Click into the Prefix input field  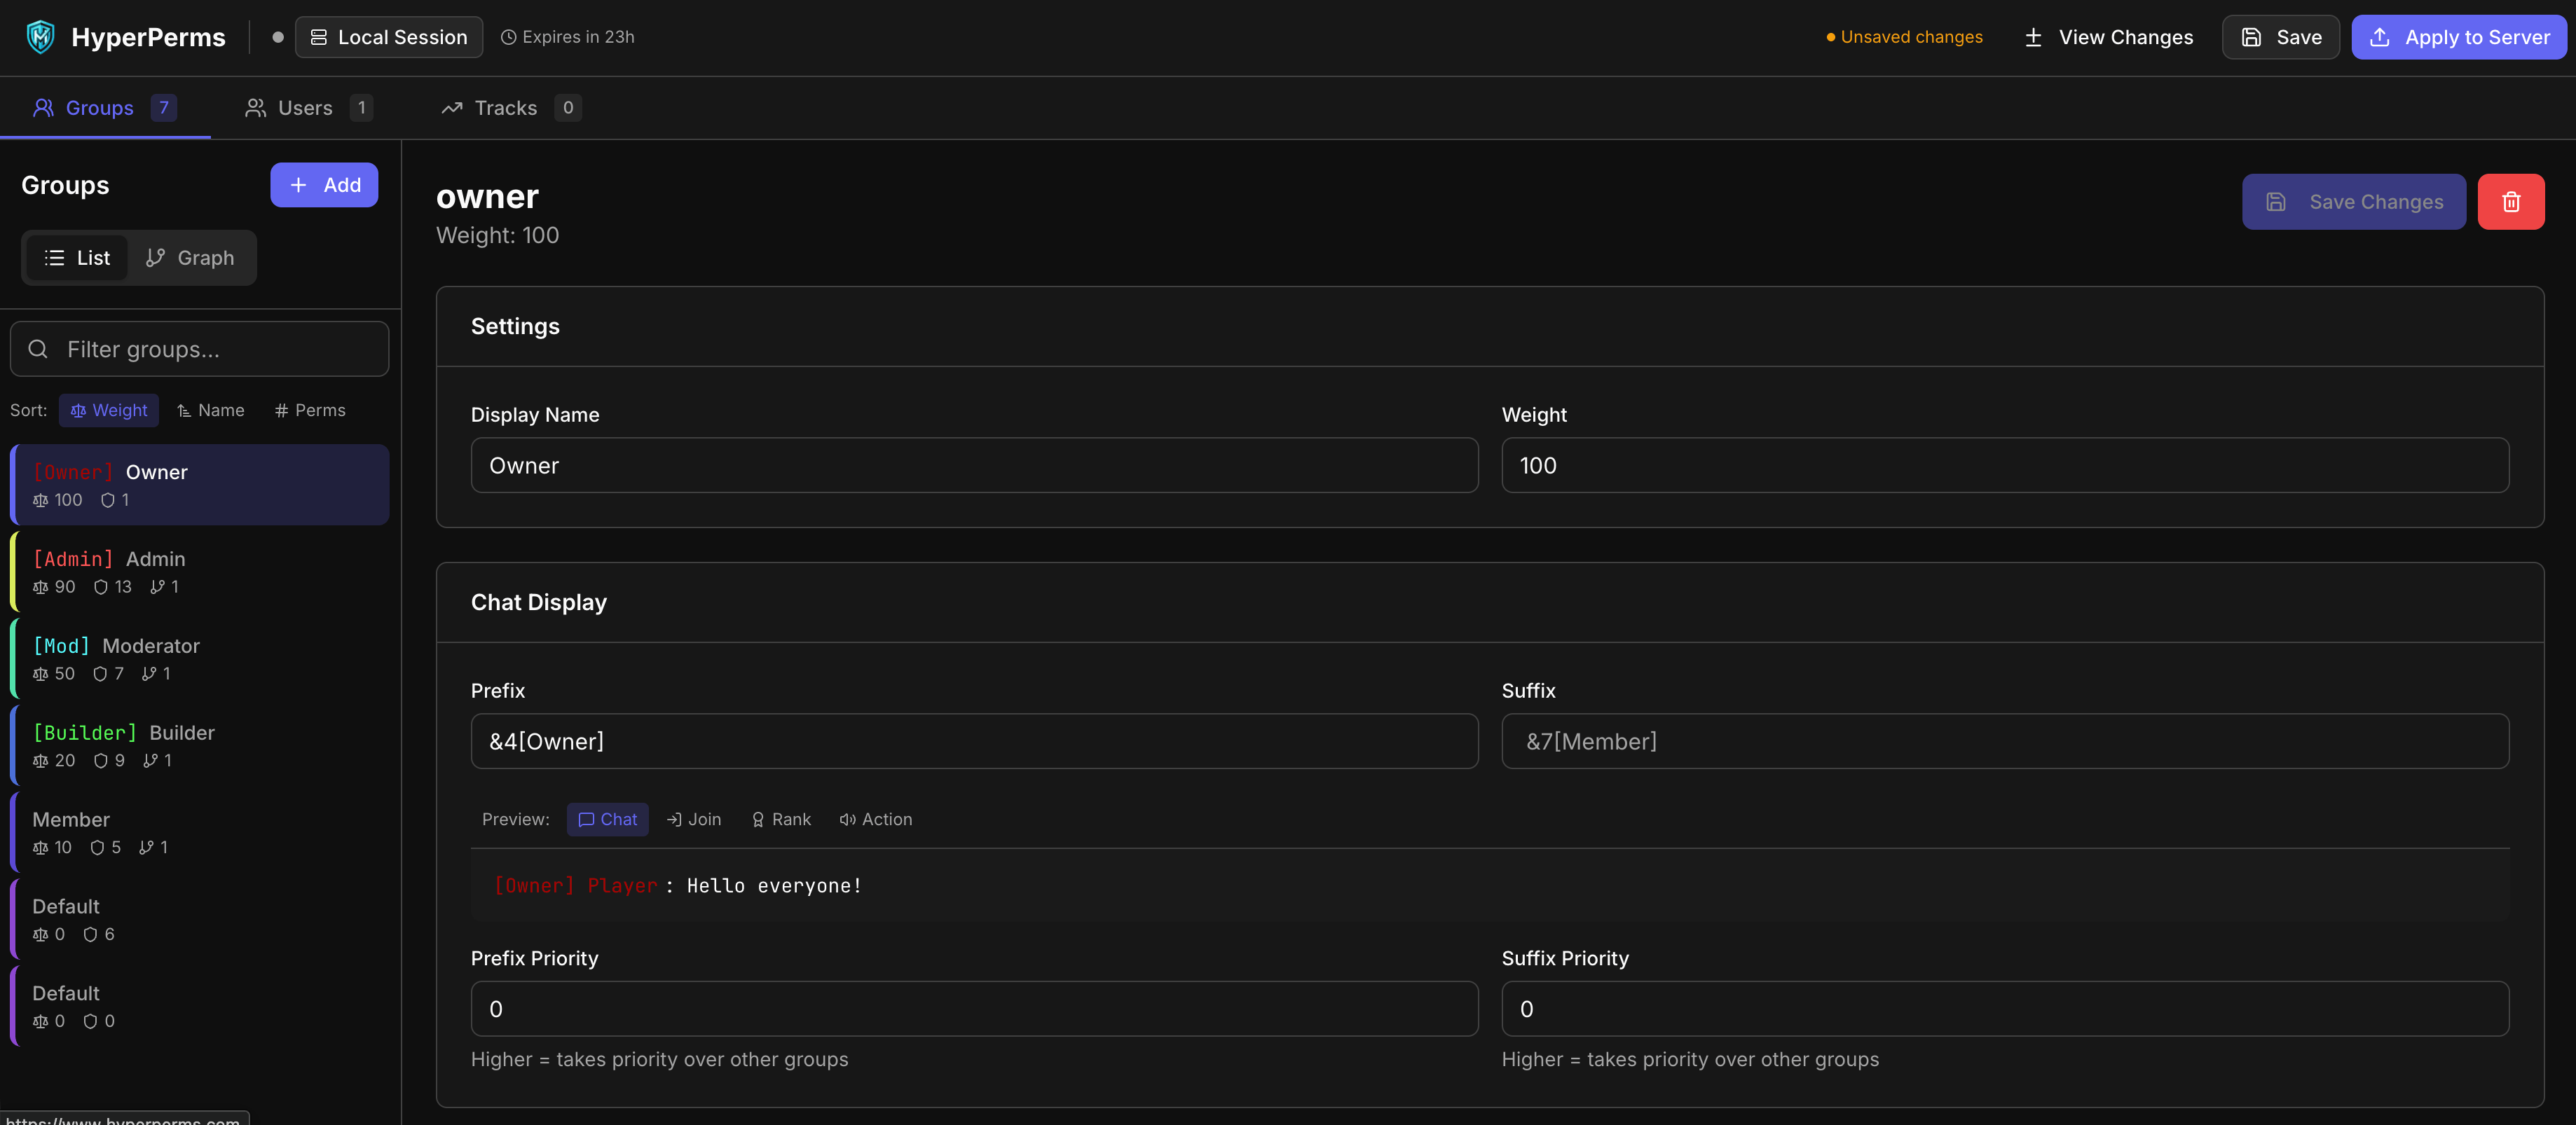coord(974,741)
